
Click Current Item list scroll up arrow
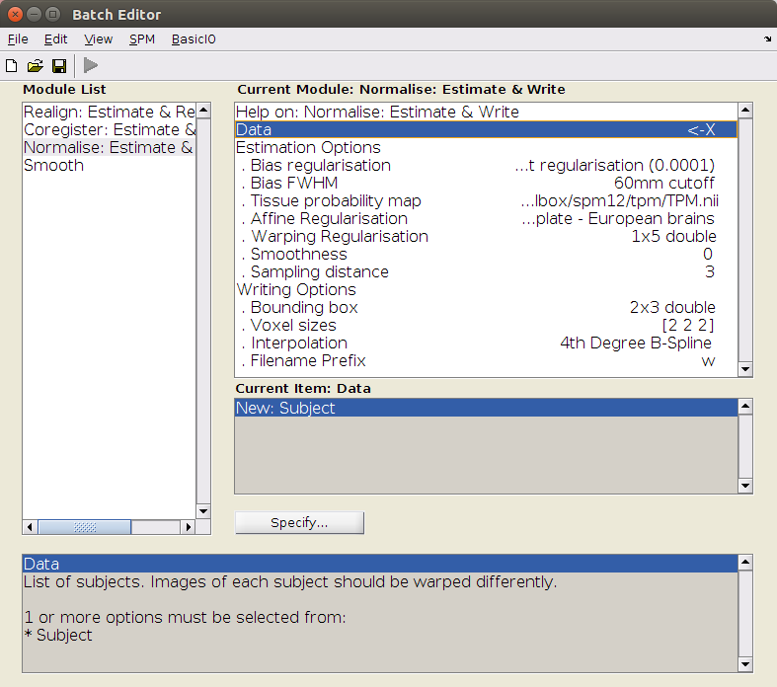745,407
